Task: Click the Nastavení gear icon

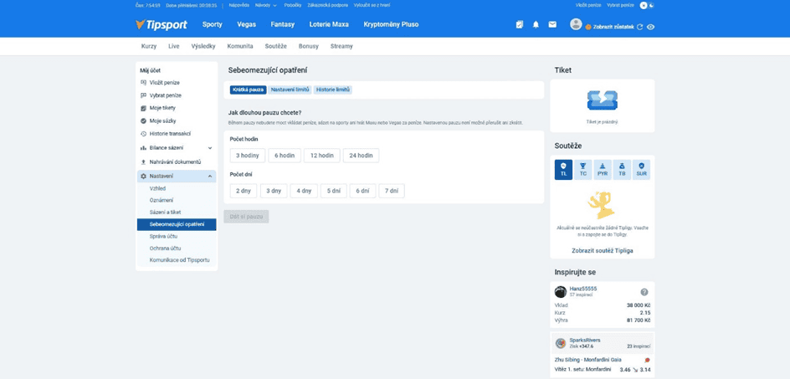Action: pos(144,176)
